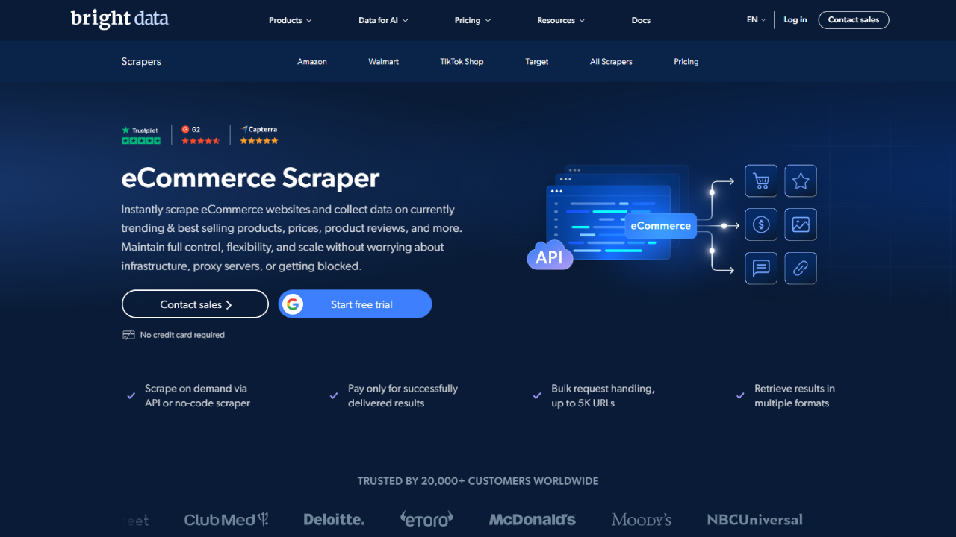Screen dimensions: 956x537
Task: Click the API cloud icon
Action: click(x=550, y=256)
